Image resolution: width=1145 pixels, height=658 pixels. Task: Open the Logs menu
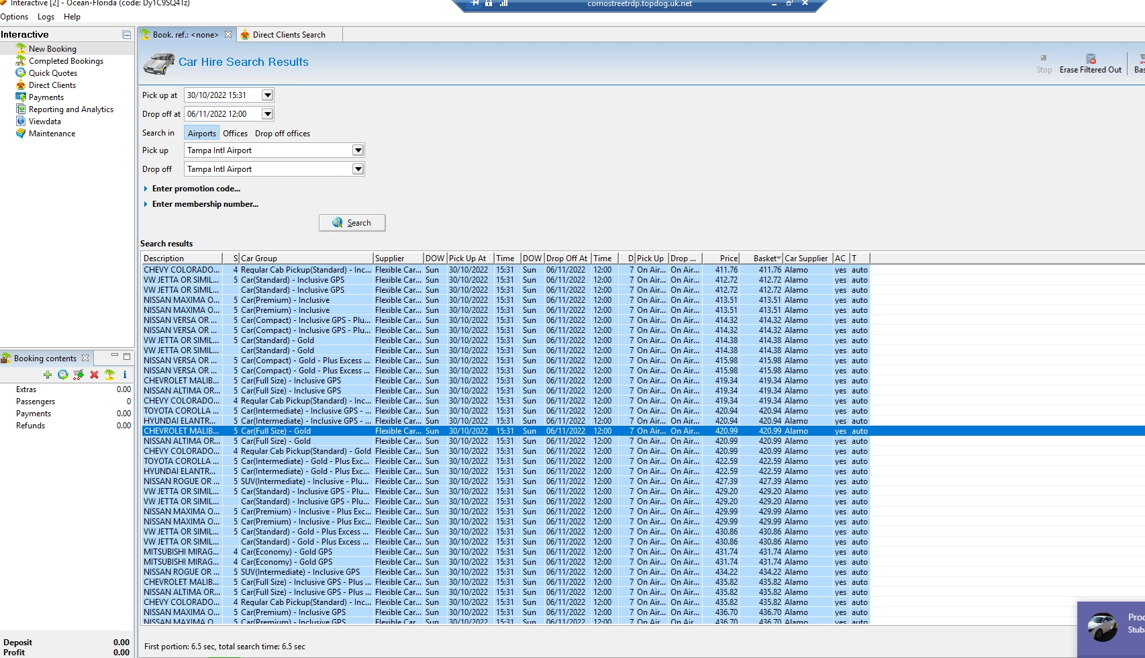(x=46, y=17)
